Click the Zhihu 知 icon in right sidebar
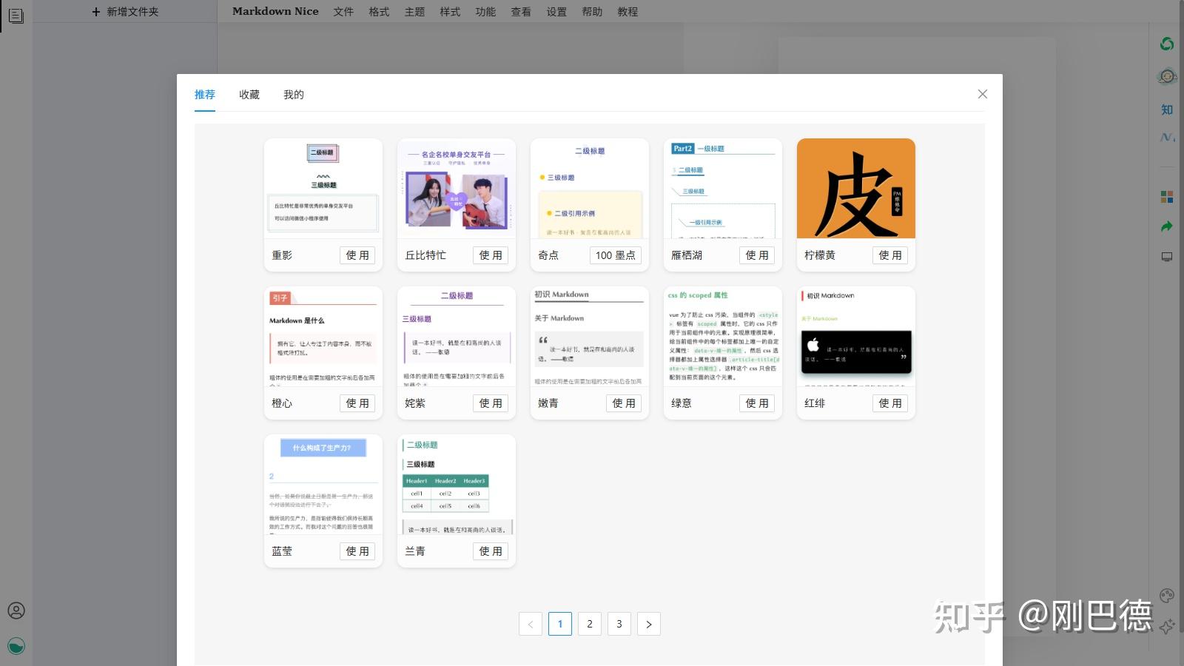This screenshot has width=1184, height=666. [x=1167, y=110]
